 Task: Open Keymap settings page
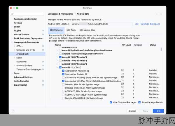(18, 23)
